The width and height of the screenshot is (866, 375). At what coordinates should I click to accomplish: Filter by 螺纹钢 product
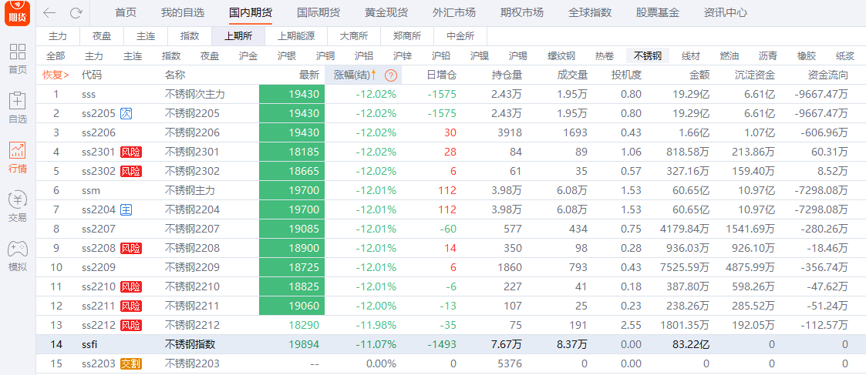pyautogui.click(x=561, y=56)
